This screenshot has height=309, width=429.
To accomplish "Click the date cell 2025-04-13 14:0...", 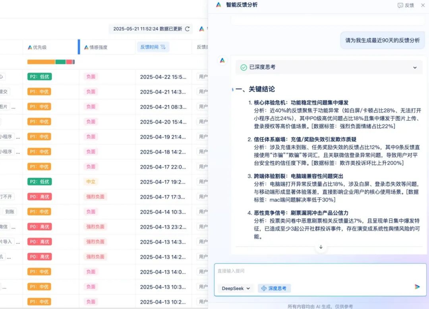I will point(163,272).
